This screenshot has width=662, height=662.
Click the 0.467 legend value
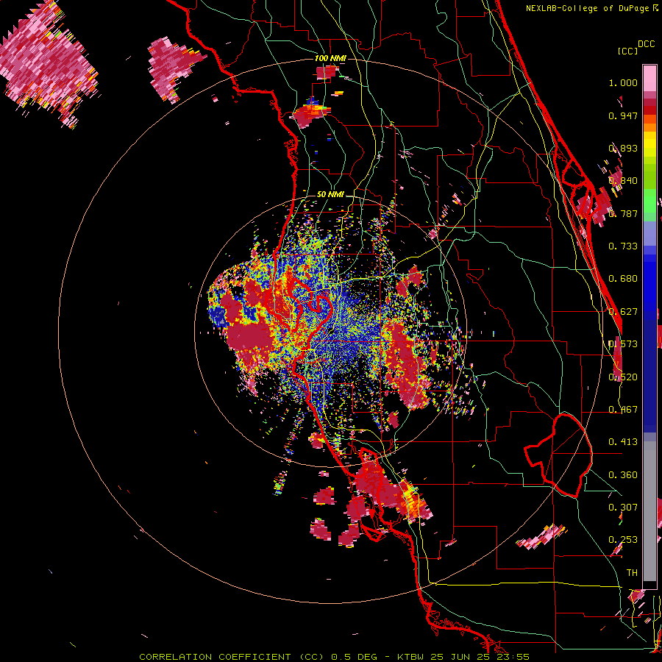pyautogui.click(x=623, y=410)
